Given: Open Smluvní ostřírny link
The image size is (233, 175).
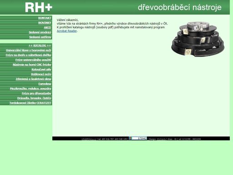Looking at the screenshot, I should coord(40,37).
